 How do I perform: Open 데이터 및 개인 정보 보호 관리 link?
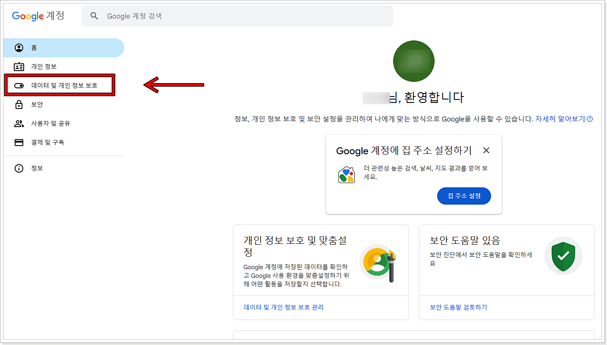tap(284, 307)
